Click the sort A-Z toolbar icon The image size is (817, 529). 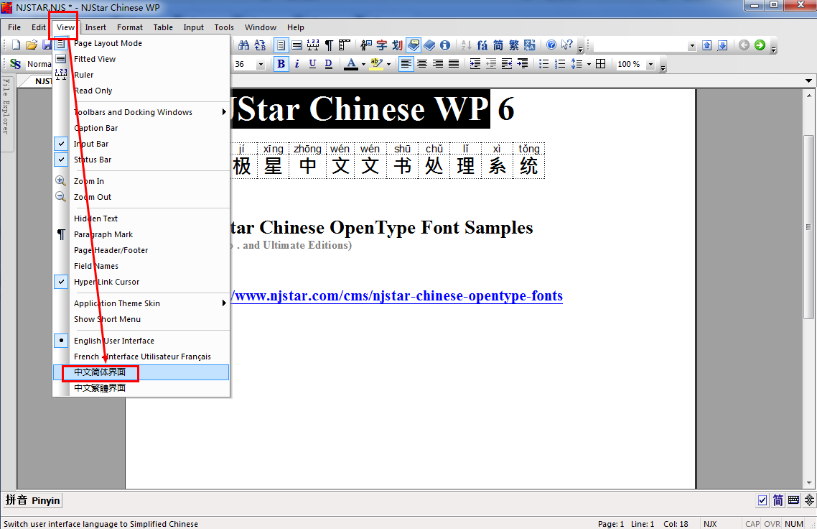(467, 45)
